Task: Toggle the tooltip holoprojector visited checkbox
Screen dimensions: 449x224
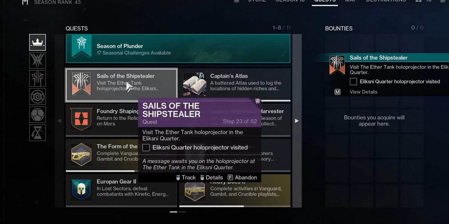Action: 146,148
